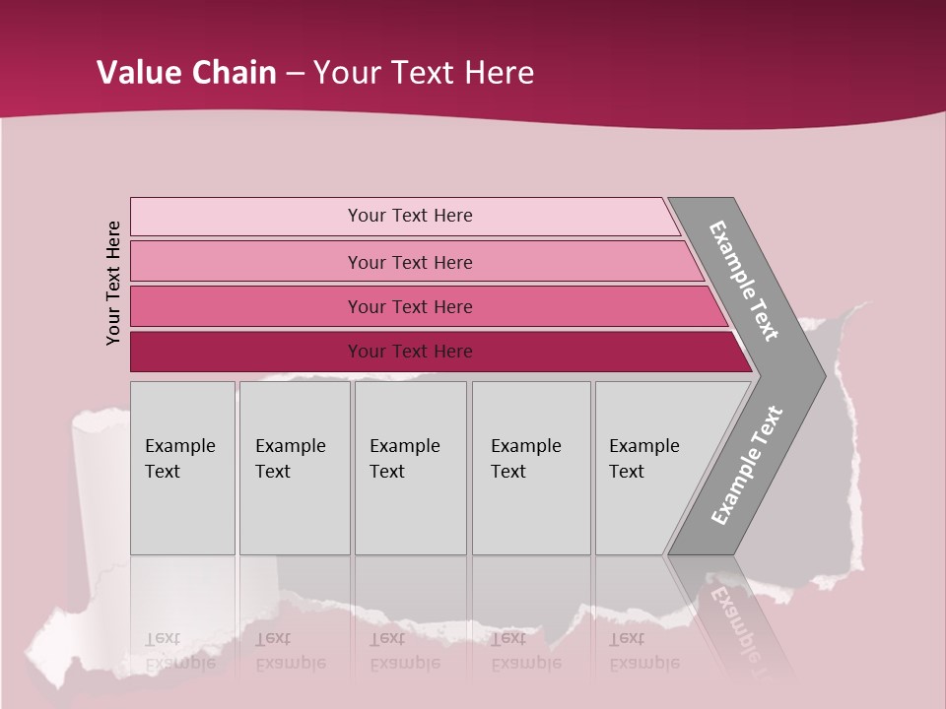The height and width of the screenshot is (709, 946).
Task: Click the bold "Value Chain" words in title
Action: tap(186, 73)
